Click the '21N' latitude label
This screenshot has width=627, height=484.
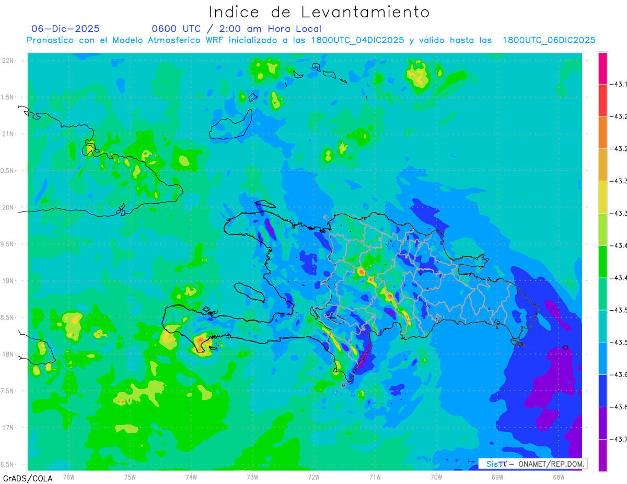coord(8,134)
